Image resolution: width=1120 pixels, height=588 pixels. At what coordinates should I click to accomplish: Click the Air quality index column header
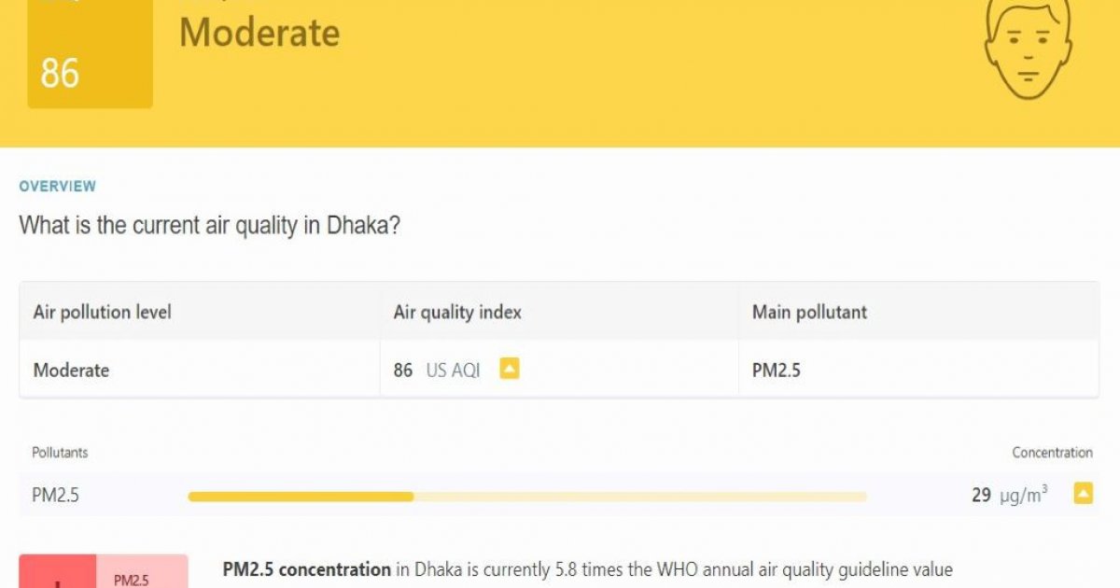(456, 313)
